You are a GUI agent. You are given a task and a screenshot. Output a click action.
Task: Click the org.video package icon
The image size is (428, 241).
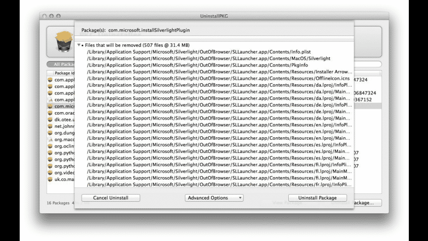[50, 173]
